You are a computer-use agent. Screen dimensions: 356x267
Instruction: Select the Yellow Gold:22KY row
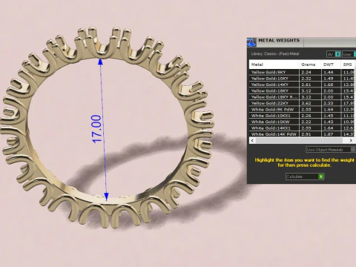click(x=302, y=103)
